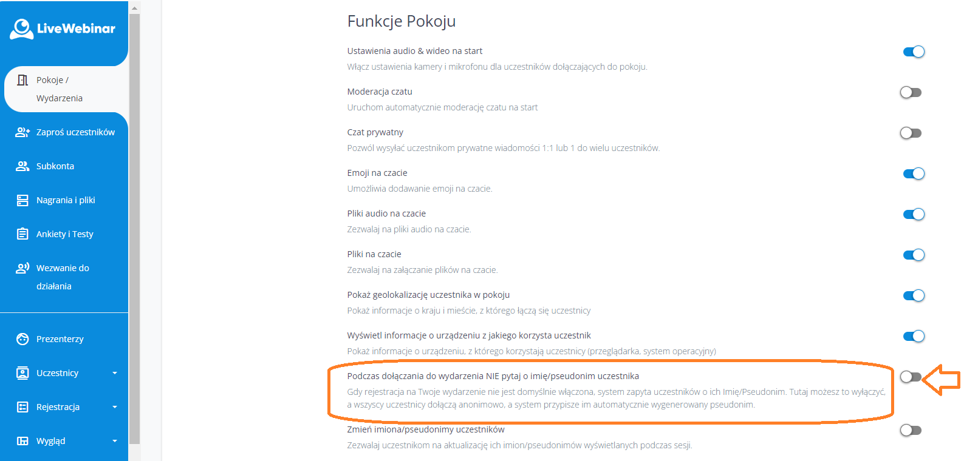Viewport: 964px width, 461px height.
Task: Toggle anonymous joining NIE pytaj o imię switch
Action: 911,377
